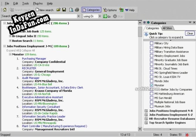This screenshot has width=196, height=137.
Task: Open a saved search with folder icon
Action: (58, 10)
